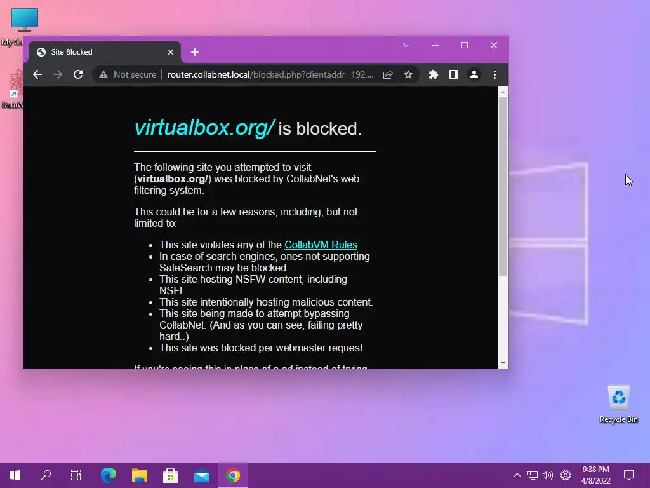Open tab search chevron in title bar
650x488 pixels.
pyautogui.click(x=406, y=45)
